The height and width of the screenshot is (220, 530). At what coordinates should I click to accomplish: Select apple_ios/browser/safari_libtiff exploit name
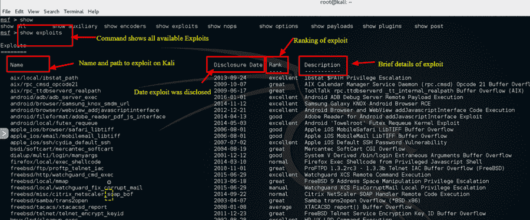click(x=62, y=129)
